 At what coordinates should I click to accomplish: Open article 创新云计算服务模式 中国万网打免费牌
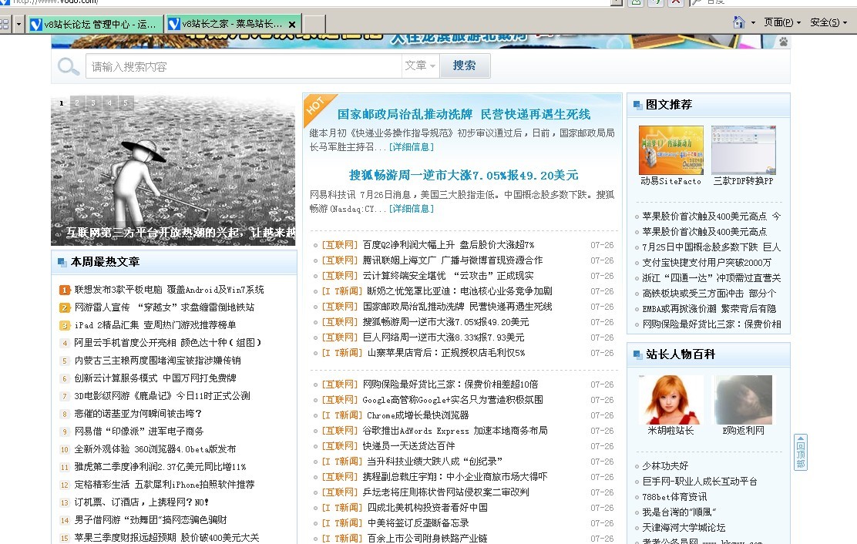pos(155,378)
